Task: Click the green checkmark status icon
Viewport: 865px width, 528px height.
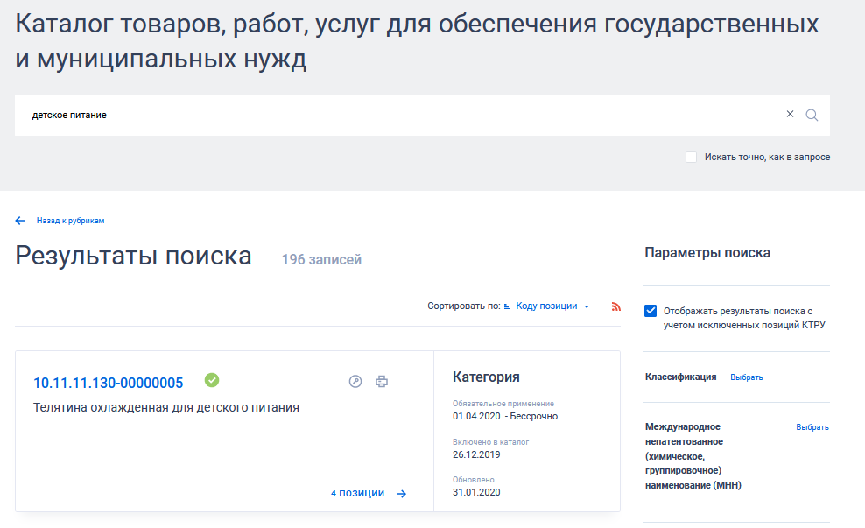Action: (x=212, y=380)
